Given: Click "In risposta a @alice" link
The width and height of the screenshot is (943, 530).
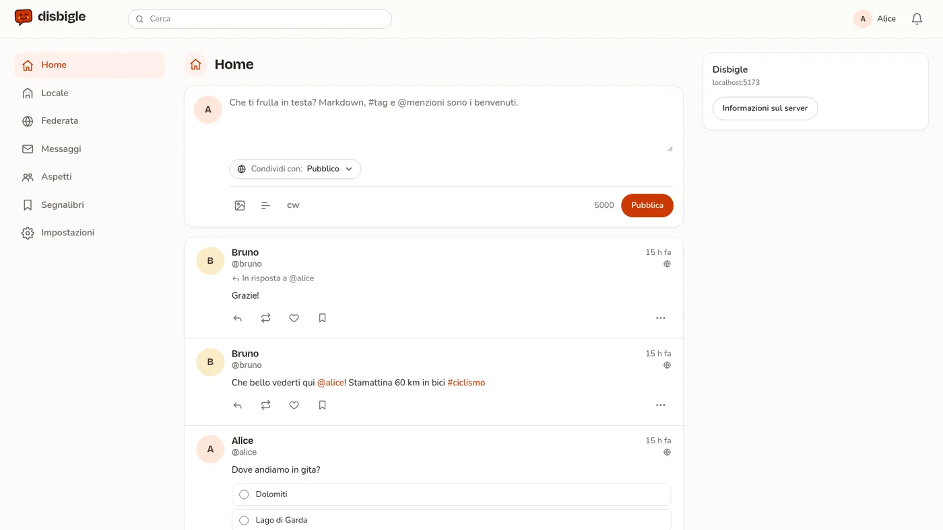Looking at the screenshot, I should pos(273,278).
